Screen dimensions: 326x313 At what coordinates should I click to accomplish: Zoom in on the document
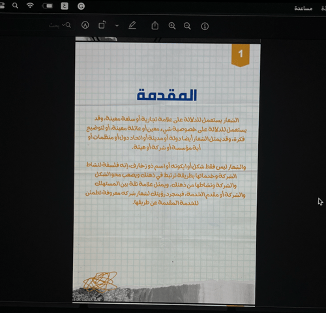(x=172, y=26)
